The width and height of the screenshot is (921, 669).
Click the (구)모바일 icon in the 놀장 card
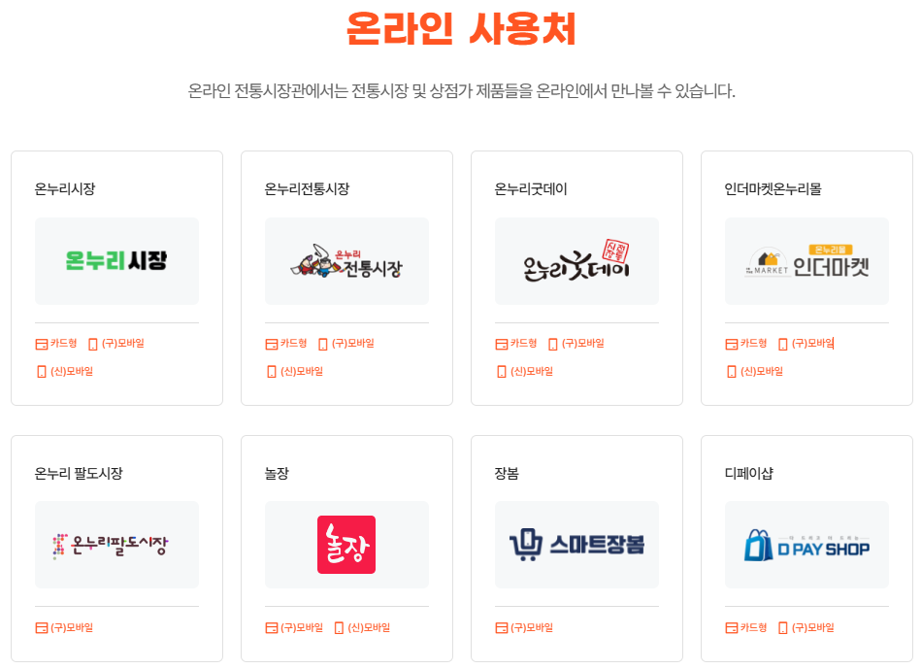click(272, 628)
